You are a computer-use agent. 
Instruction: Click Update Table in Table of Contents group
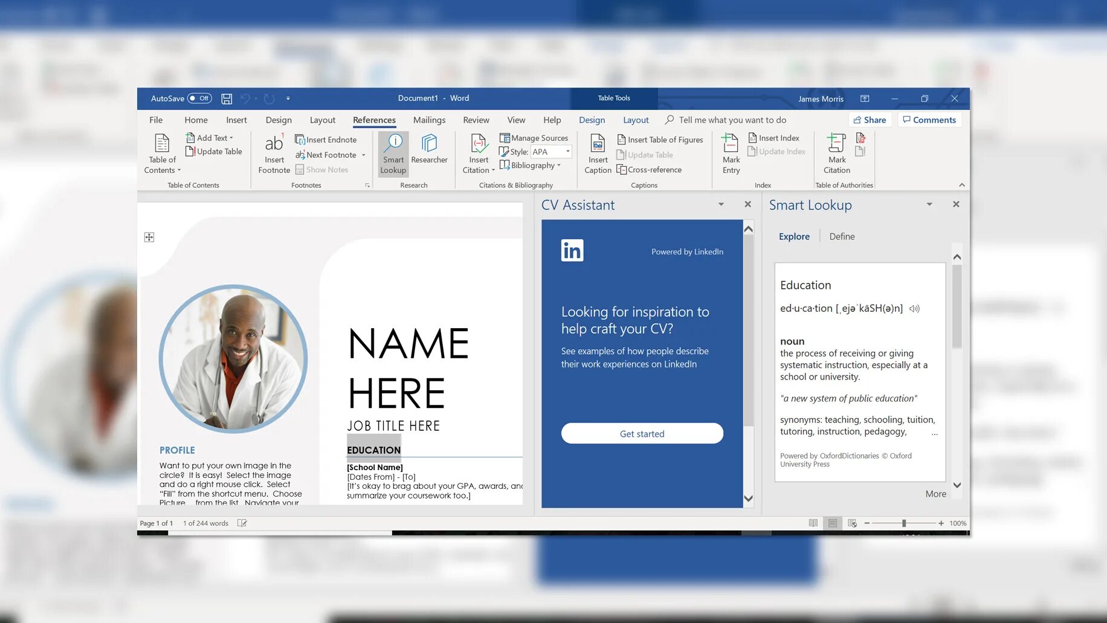(x=214, y=152)
